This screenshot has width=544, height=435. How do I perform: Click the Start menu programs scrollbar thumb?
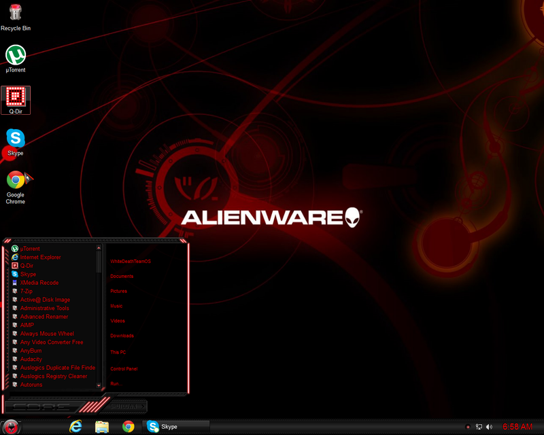tap(99, 262)
